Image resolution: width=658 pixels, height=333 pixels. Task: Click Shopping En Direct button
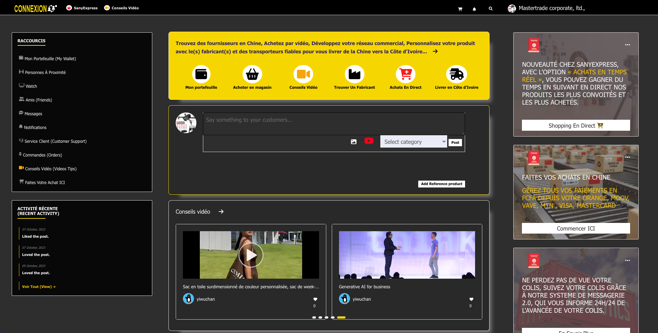576,126
